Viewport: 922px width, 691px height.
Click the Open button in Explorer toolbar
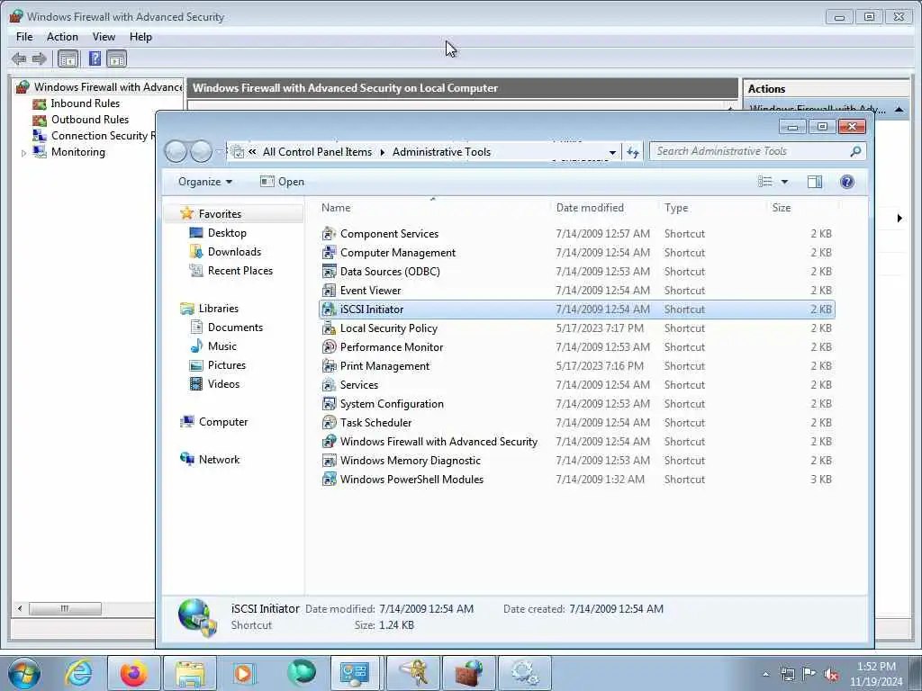pos(283,182)
